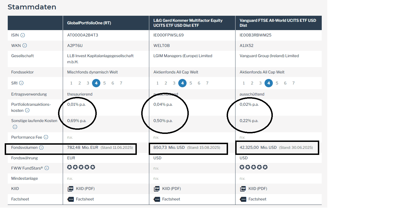Select WKN value A2PT6U
This screenshot has width=398, height=217.
coord(75,46)
